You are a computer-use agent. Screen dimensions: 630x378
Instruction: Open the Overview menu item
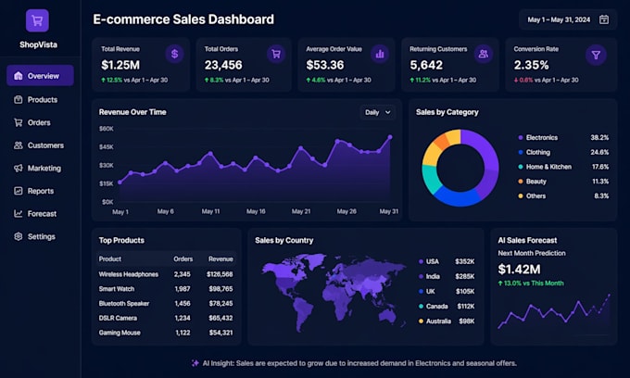coord(40,76)
